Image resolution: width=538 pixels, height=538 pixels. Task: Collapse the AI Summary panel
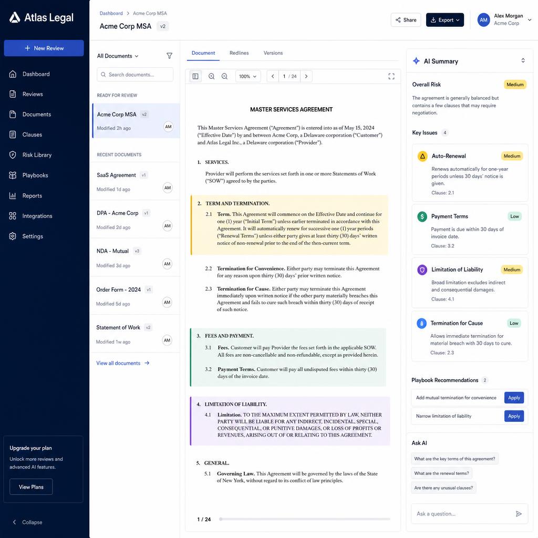[523, 61]
